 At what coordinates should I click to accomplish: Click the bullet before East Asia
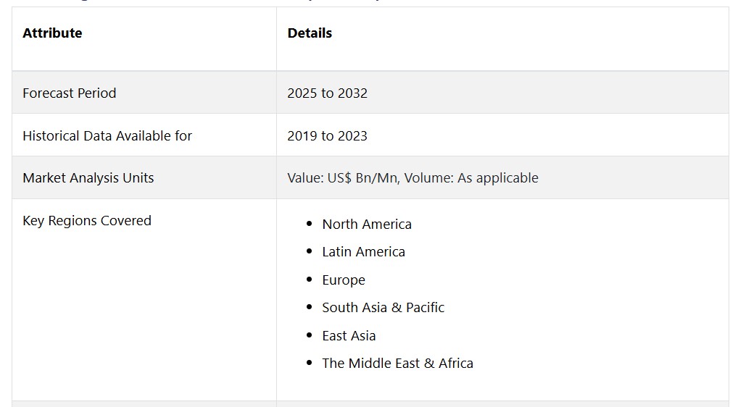point(310,335)
